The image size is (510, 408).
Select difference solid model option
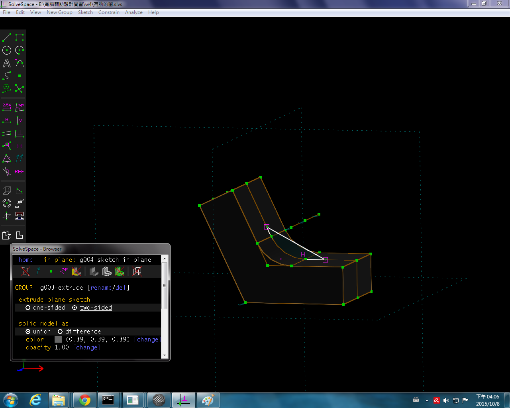[79, 331]
